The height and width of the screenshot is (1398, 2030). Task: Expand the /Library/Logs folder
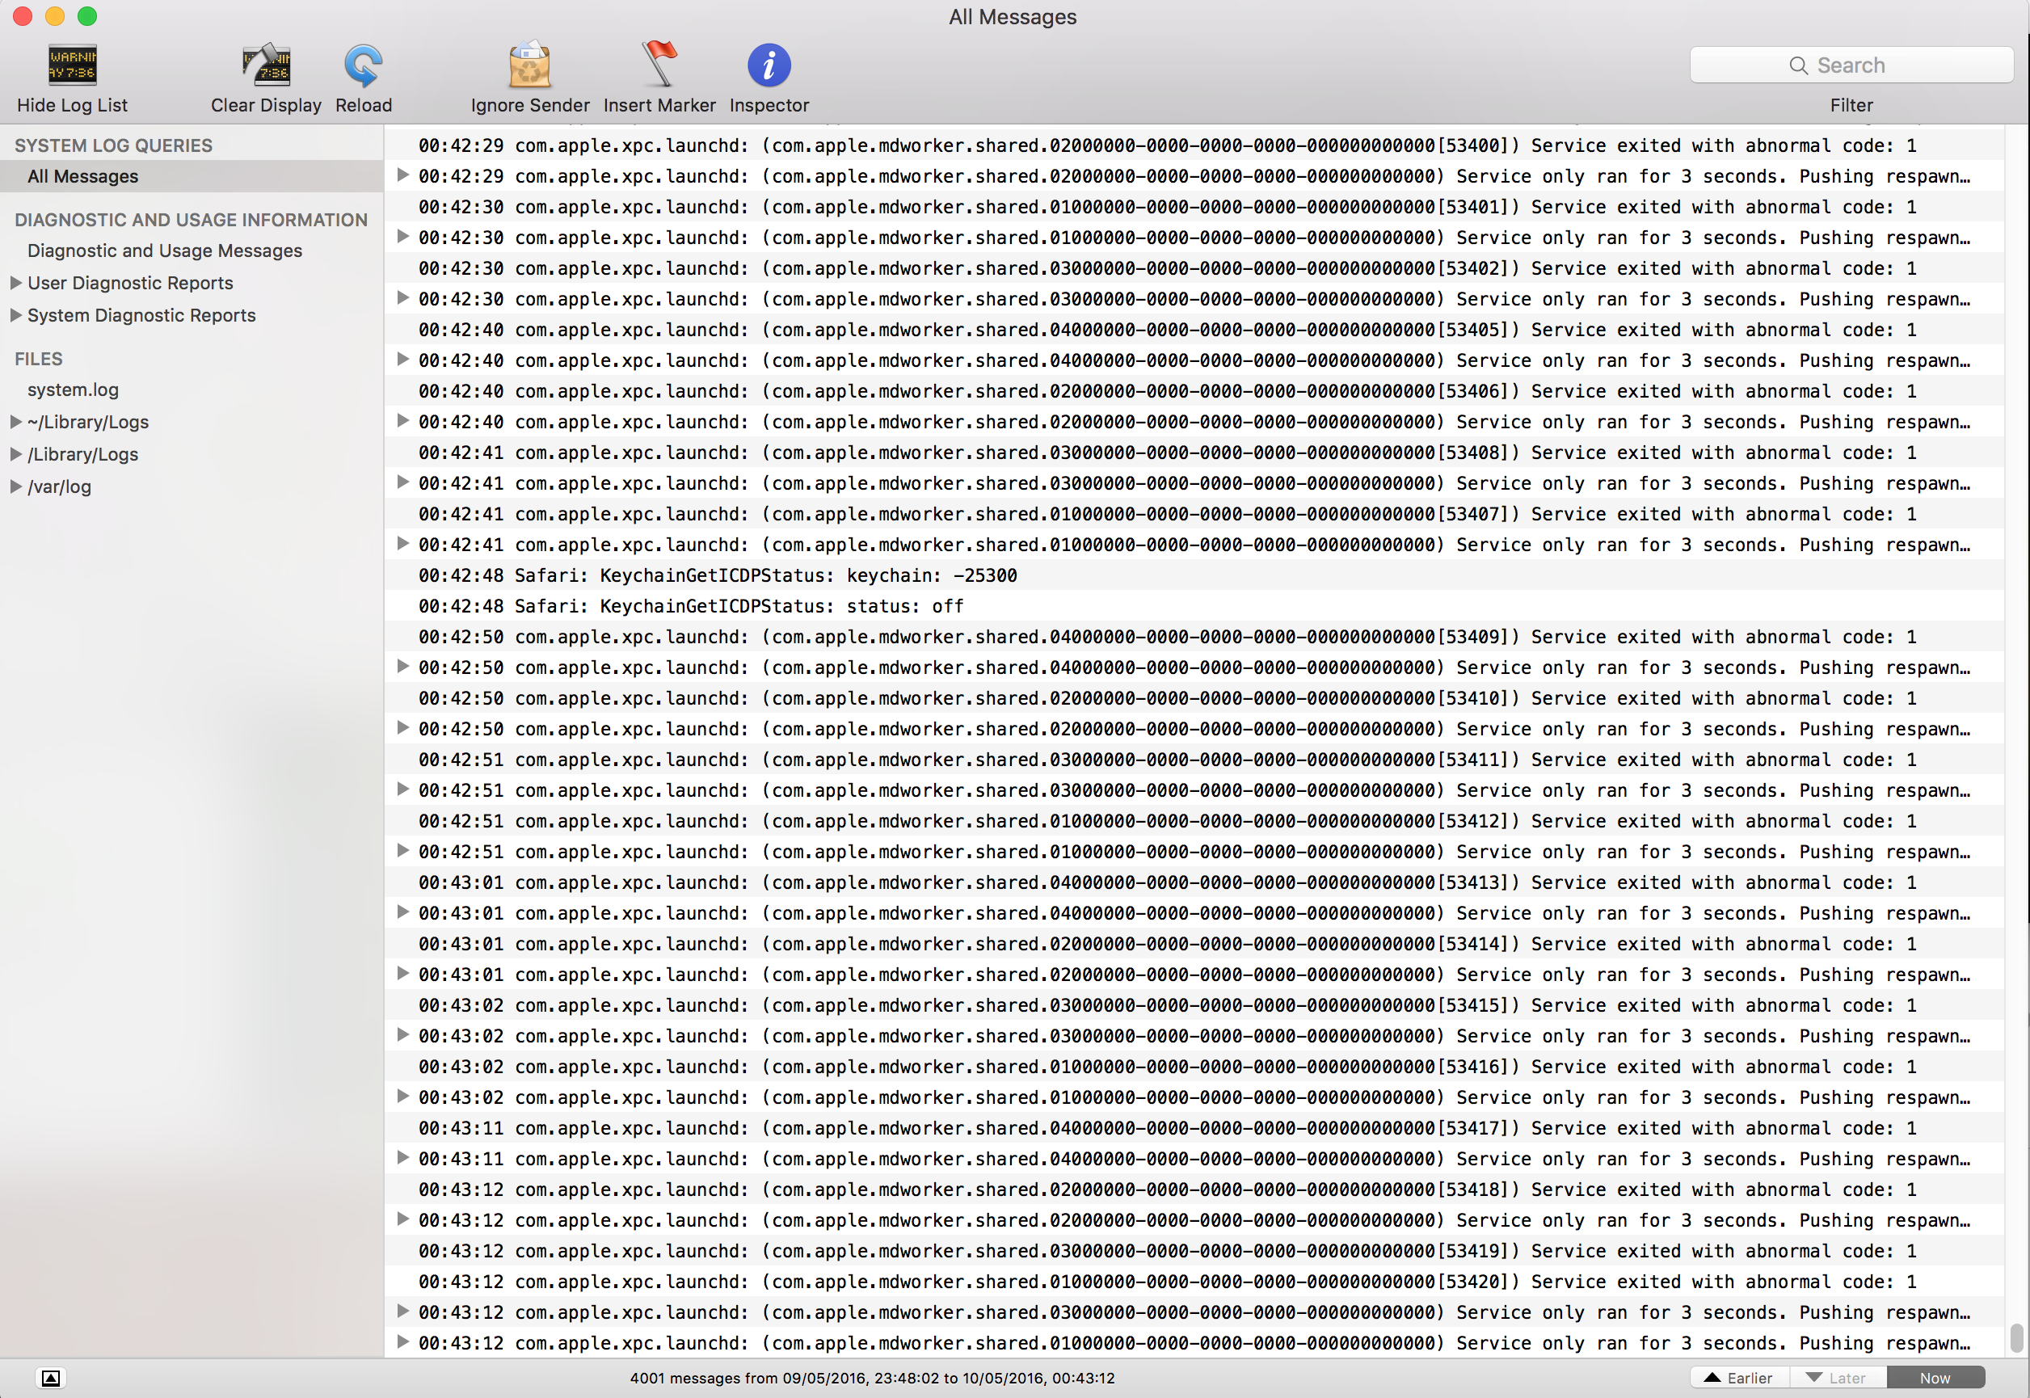coord(16,455)
